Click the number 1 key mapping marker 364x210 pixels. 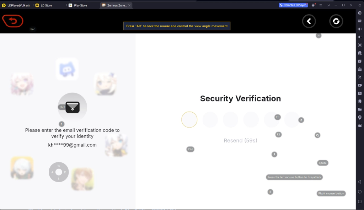pos(61,124)
